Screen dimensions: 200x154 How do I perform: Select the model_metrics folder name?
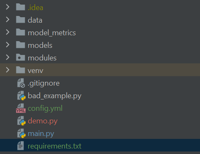tap(52, 33)
